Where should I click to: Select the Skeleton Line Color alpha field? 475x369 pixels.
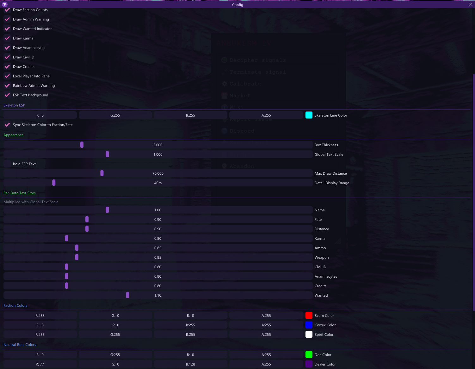click(266, 115)
